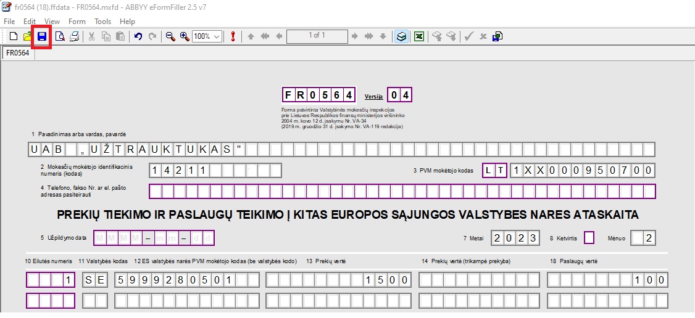Click the double right arrow navigation icon

click(368, 37)
